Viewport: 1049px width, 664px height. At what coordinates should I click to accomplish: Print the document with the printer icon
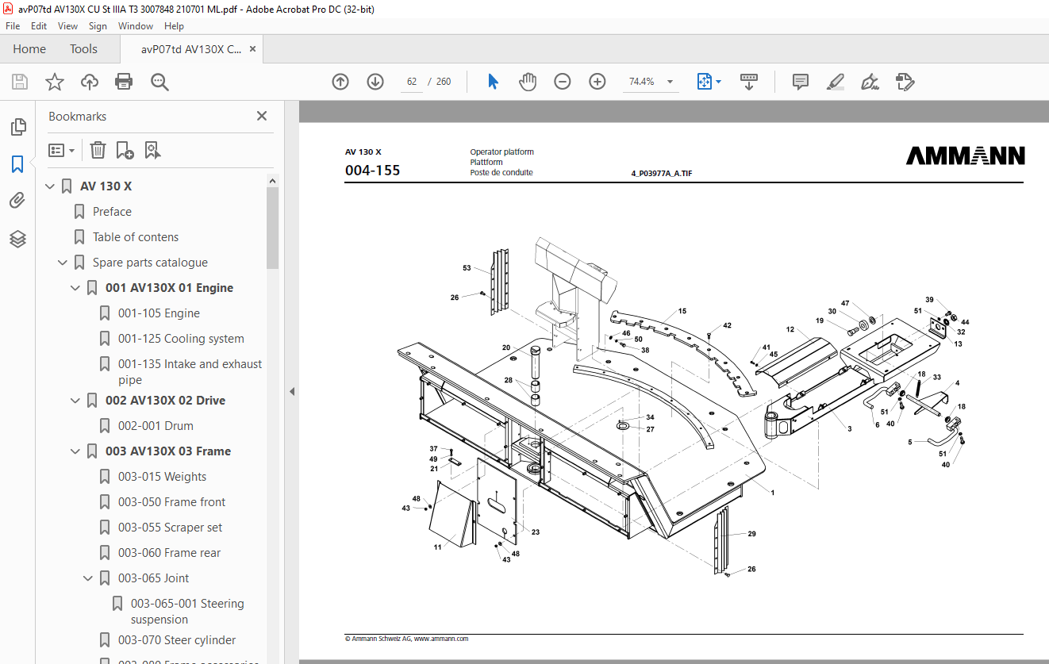point(124,82)
